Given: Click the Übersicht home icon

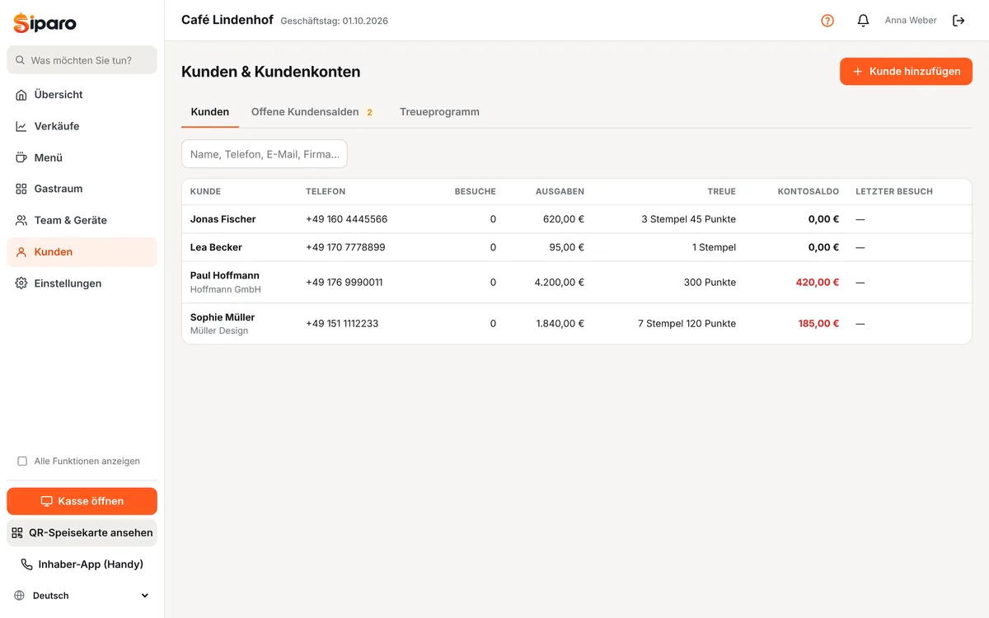Looking at the screenshot, I should pos(21,95).
